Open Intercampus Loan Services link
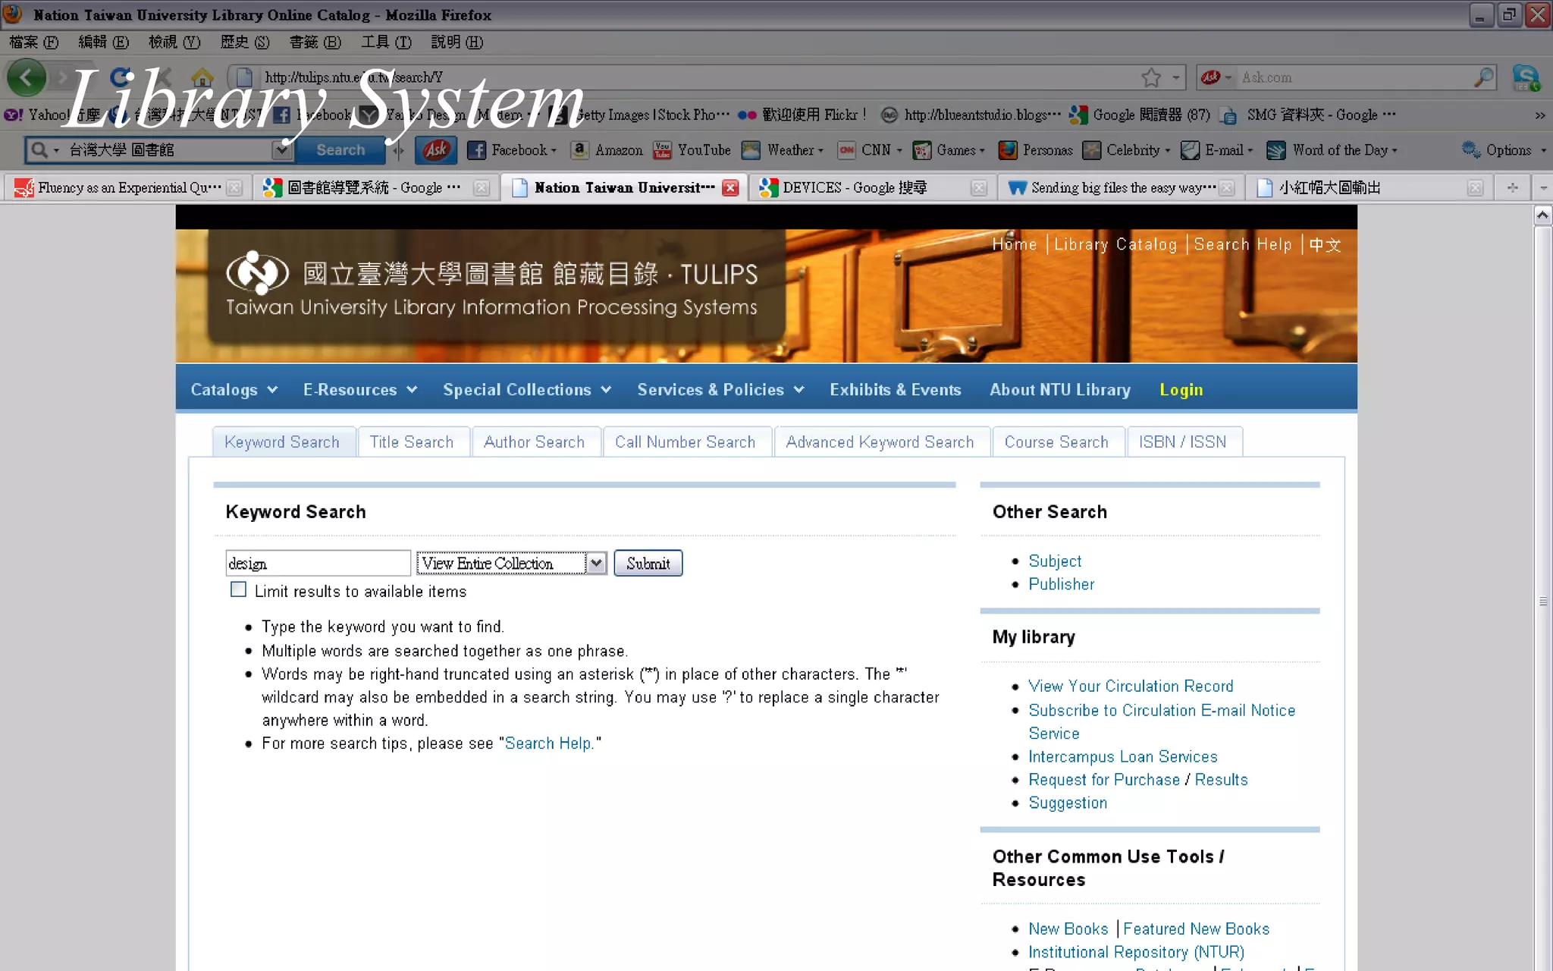1553x971 pixels. [1122, 757]
